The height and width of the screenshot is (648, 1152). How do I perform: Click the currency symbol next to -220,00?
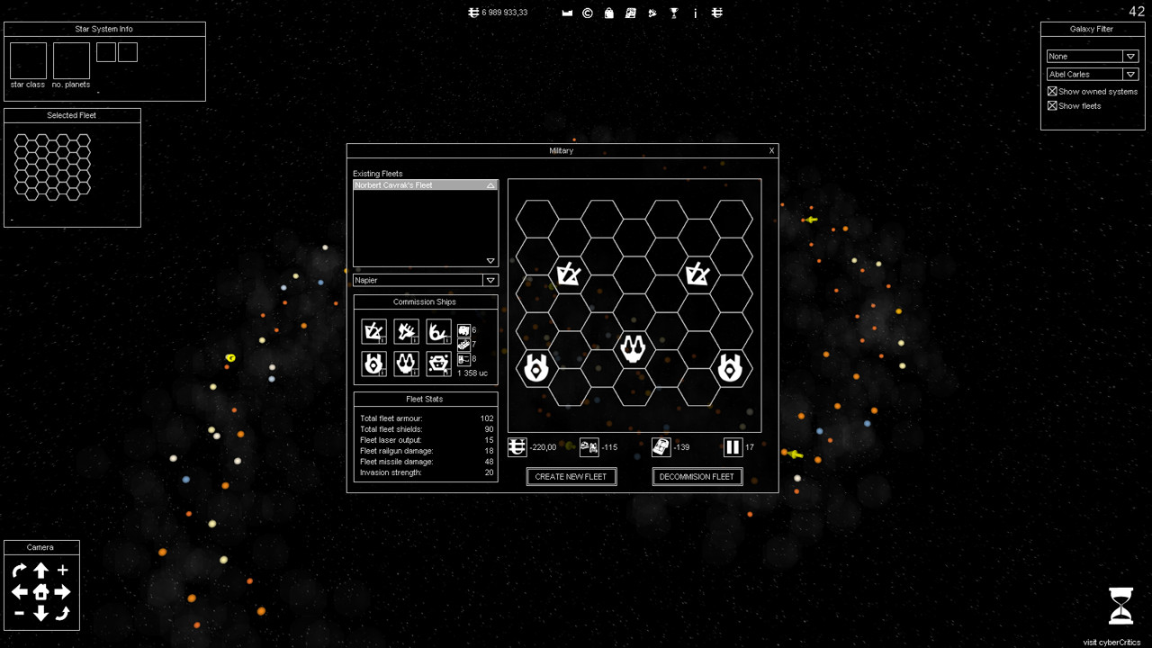tap(517, 446)
